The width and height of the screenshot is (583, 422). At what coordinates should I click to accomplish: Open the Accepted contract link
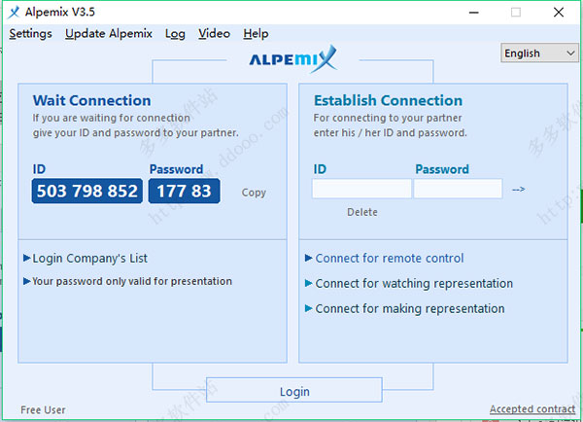[x=532, y=409]
